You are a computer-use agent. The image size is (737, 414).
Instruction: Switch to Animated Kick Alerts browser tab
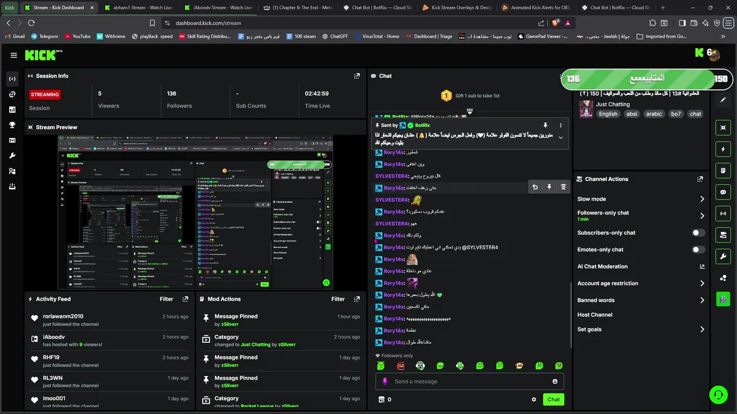click(536, 8)
